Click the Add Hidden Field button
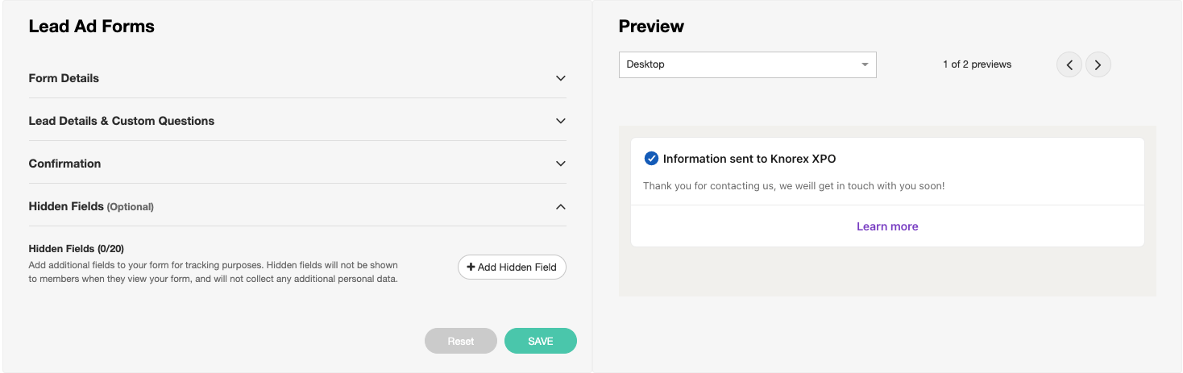The height and width of the screenshot is (373, 1183). [x=512, y=267]
